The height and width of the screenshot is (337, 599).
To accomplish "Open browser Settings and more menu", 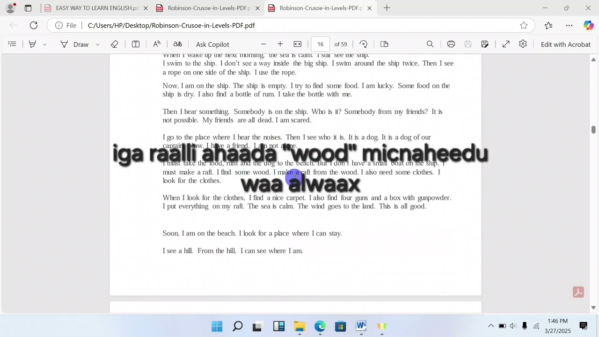I will 569,25.
